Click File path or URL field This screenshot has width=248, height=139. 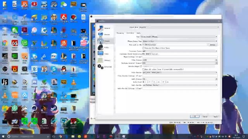(175, 45)
